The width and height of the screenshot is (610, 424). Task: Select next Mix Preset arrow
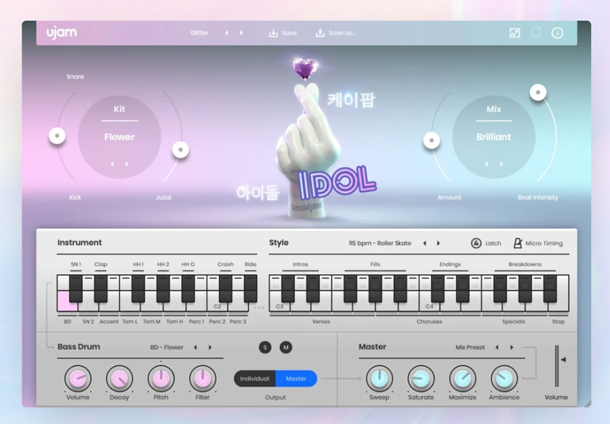(x=512, y=347)
